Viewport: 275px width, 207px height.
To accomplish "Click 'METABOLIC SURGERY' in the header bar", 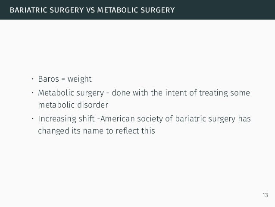I will point(136,10).
